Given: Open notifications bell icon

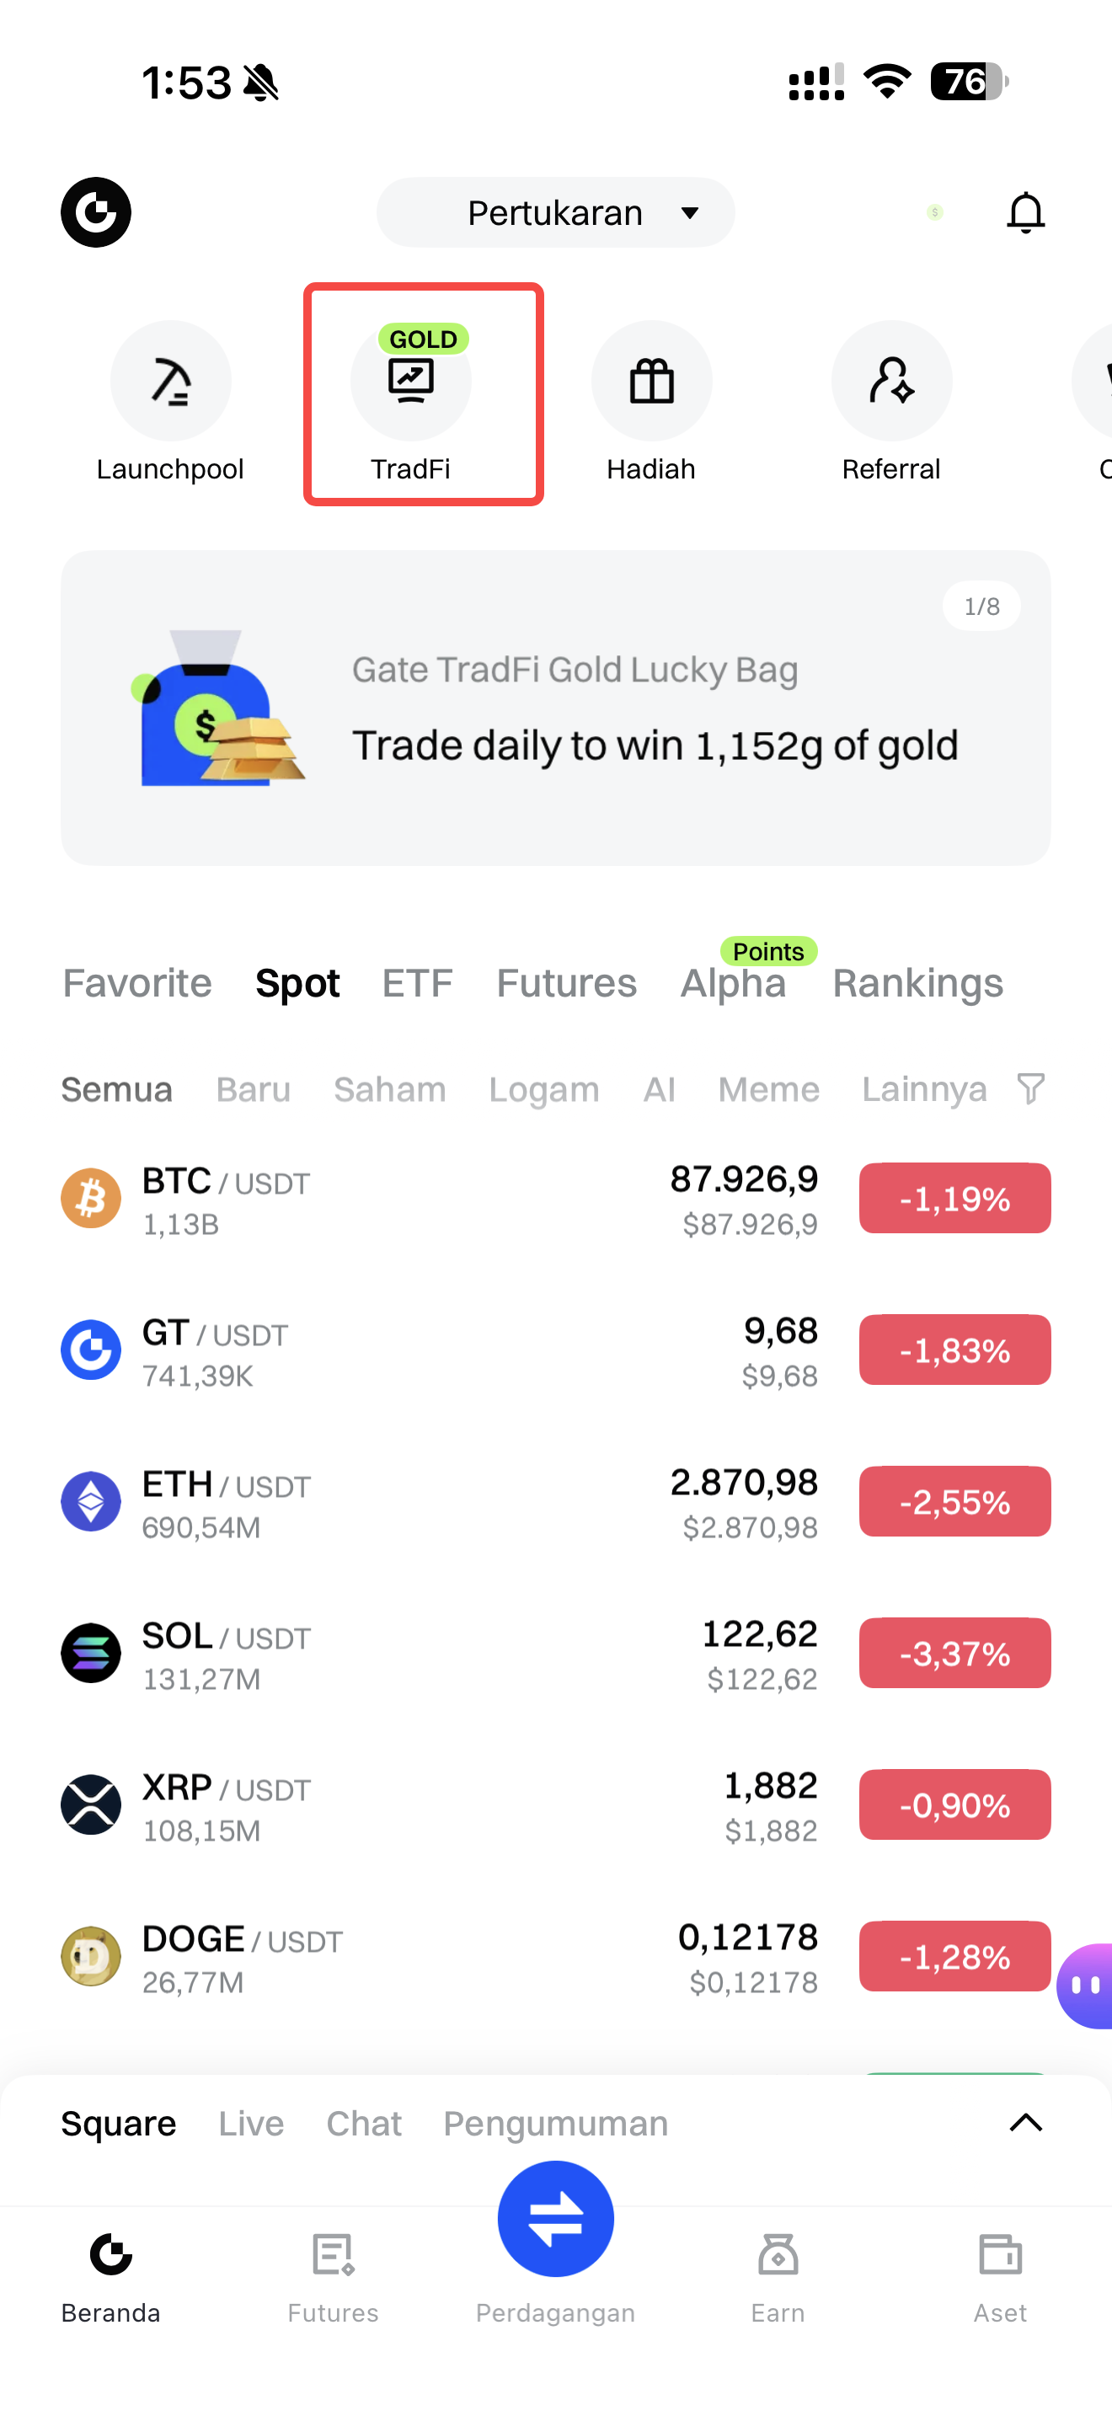Looking at the screenshot, I should pyautogui.click(x=1024, y=213).
